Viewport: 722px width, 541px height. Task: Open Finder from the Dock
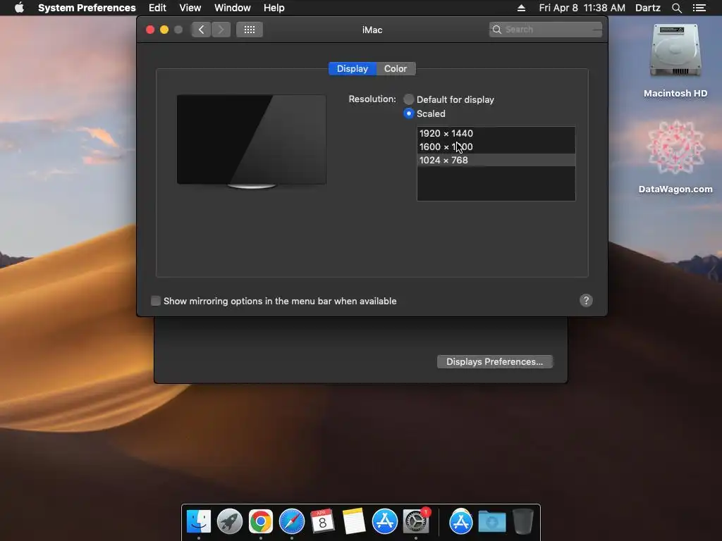pyautogui.click(x=198, y=521)
